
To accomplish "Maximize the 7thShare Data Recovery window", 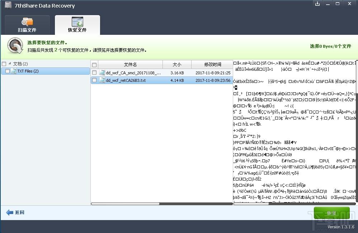I will pos(338,4).
